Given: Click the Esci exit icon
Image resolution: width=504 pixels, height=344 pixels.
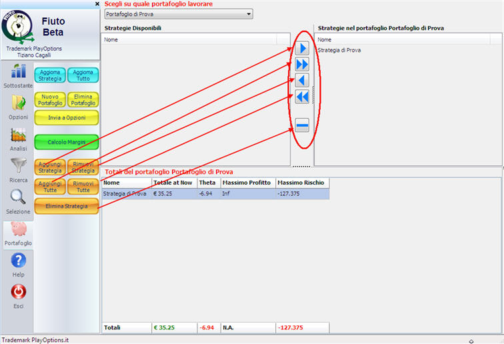Looking at the screenshot, I should 18,296.
